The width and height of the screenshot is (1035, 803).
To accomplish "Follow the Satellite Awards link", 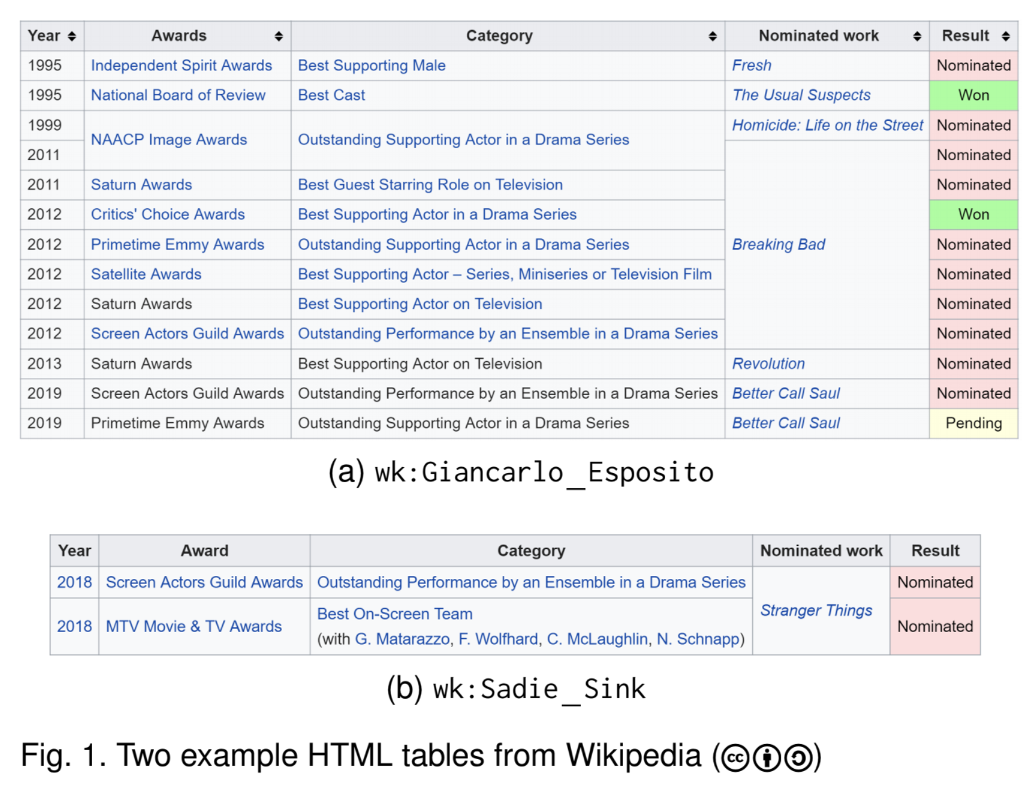I will click(x=146, y=274).
